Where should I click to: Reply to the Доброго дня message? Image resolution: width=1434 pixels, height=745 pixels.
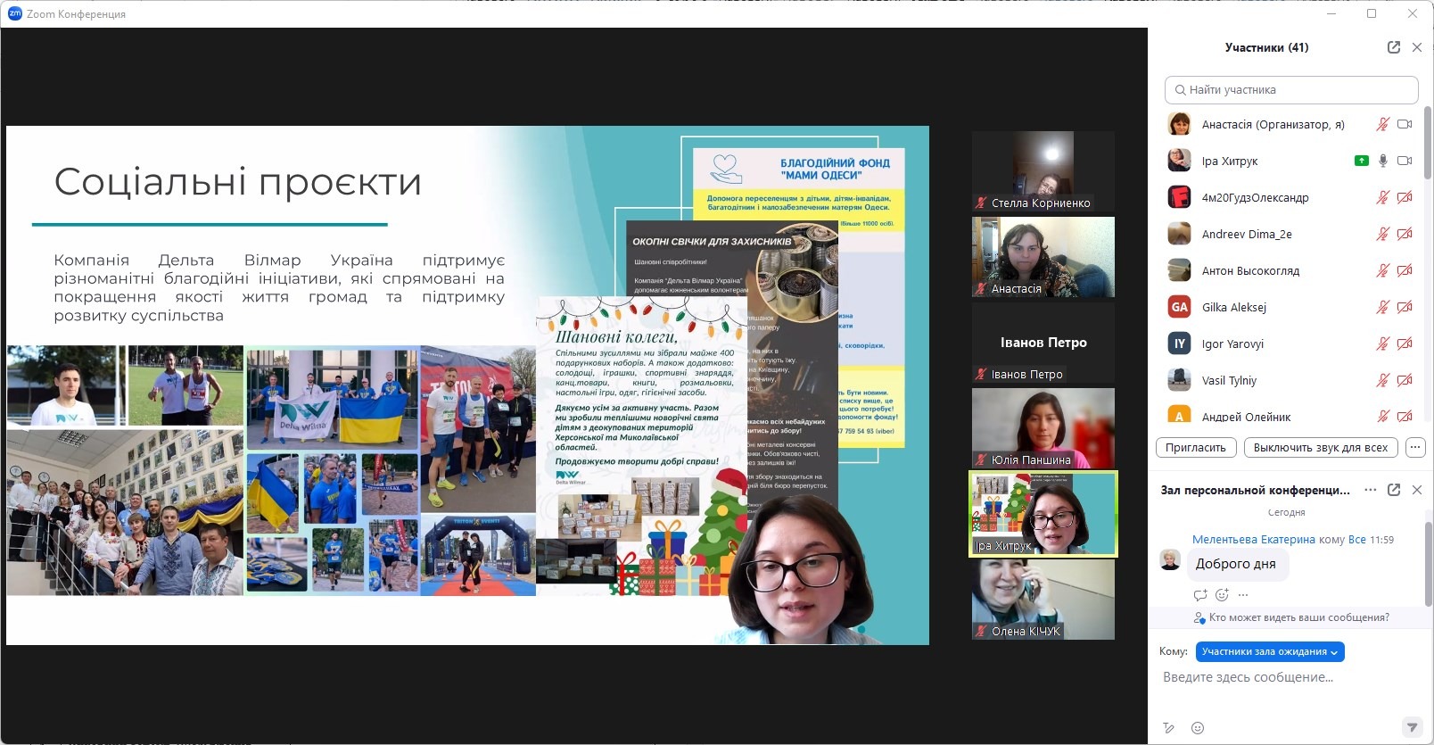click(1199, 595)
